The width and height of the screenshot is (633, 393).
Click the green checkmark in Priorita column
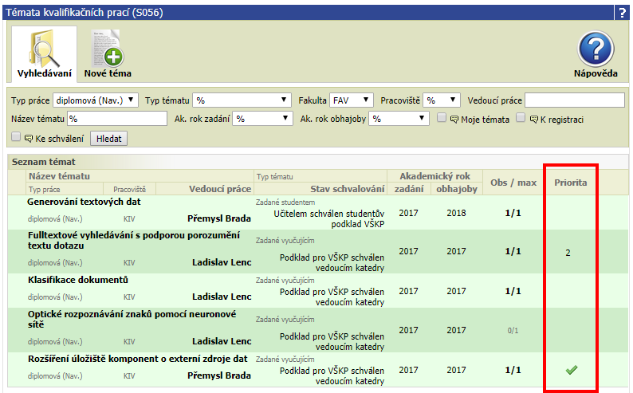point(572,370)
